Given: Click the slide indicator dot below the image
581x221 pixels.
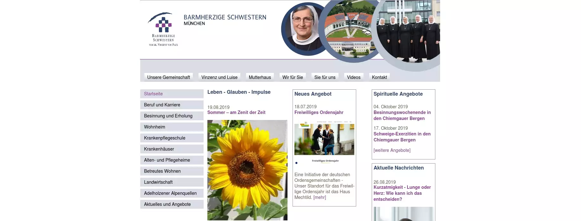Looking at the screenshot, I should click(x=296, y=163).
